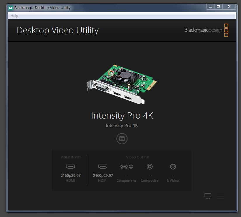Image resolution: width=241 pixels, height=217 pixels.
Task: Click the 2160p29.97 value under VIDEO INPUT
Action: pos(71,176)
